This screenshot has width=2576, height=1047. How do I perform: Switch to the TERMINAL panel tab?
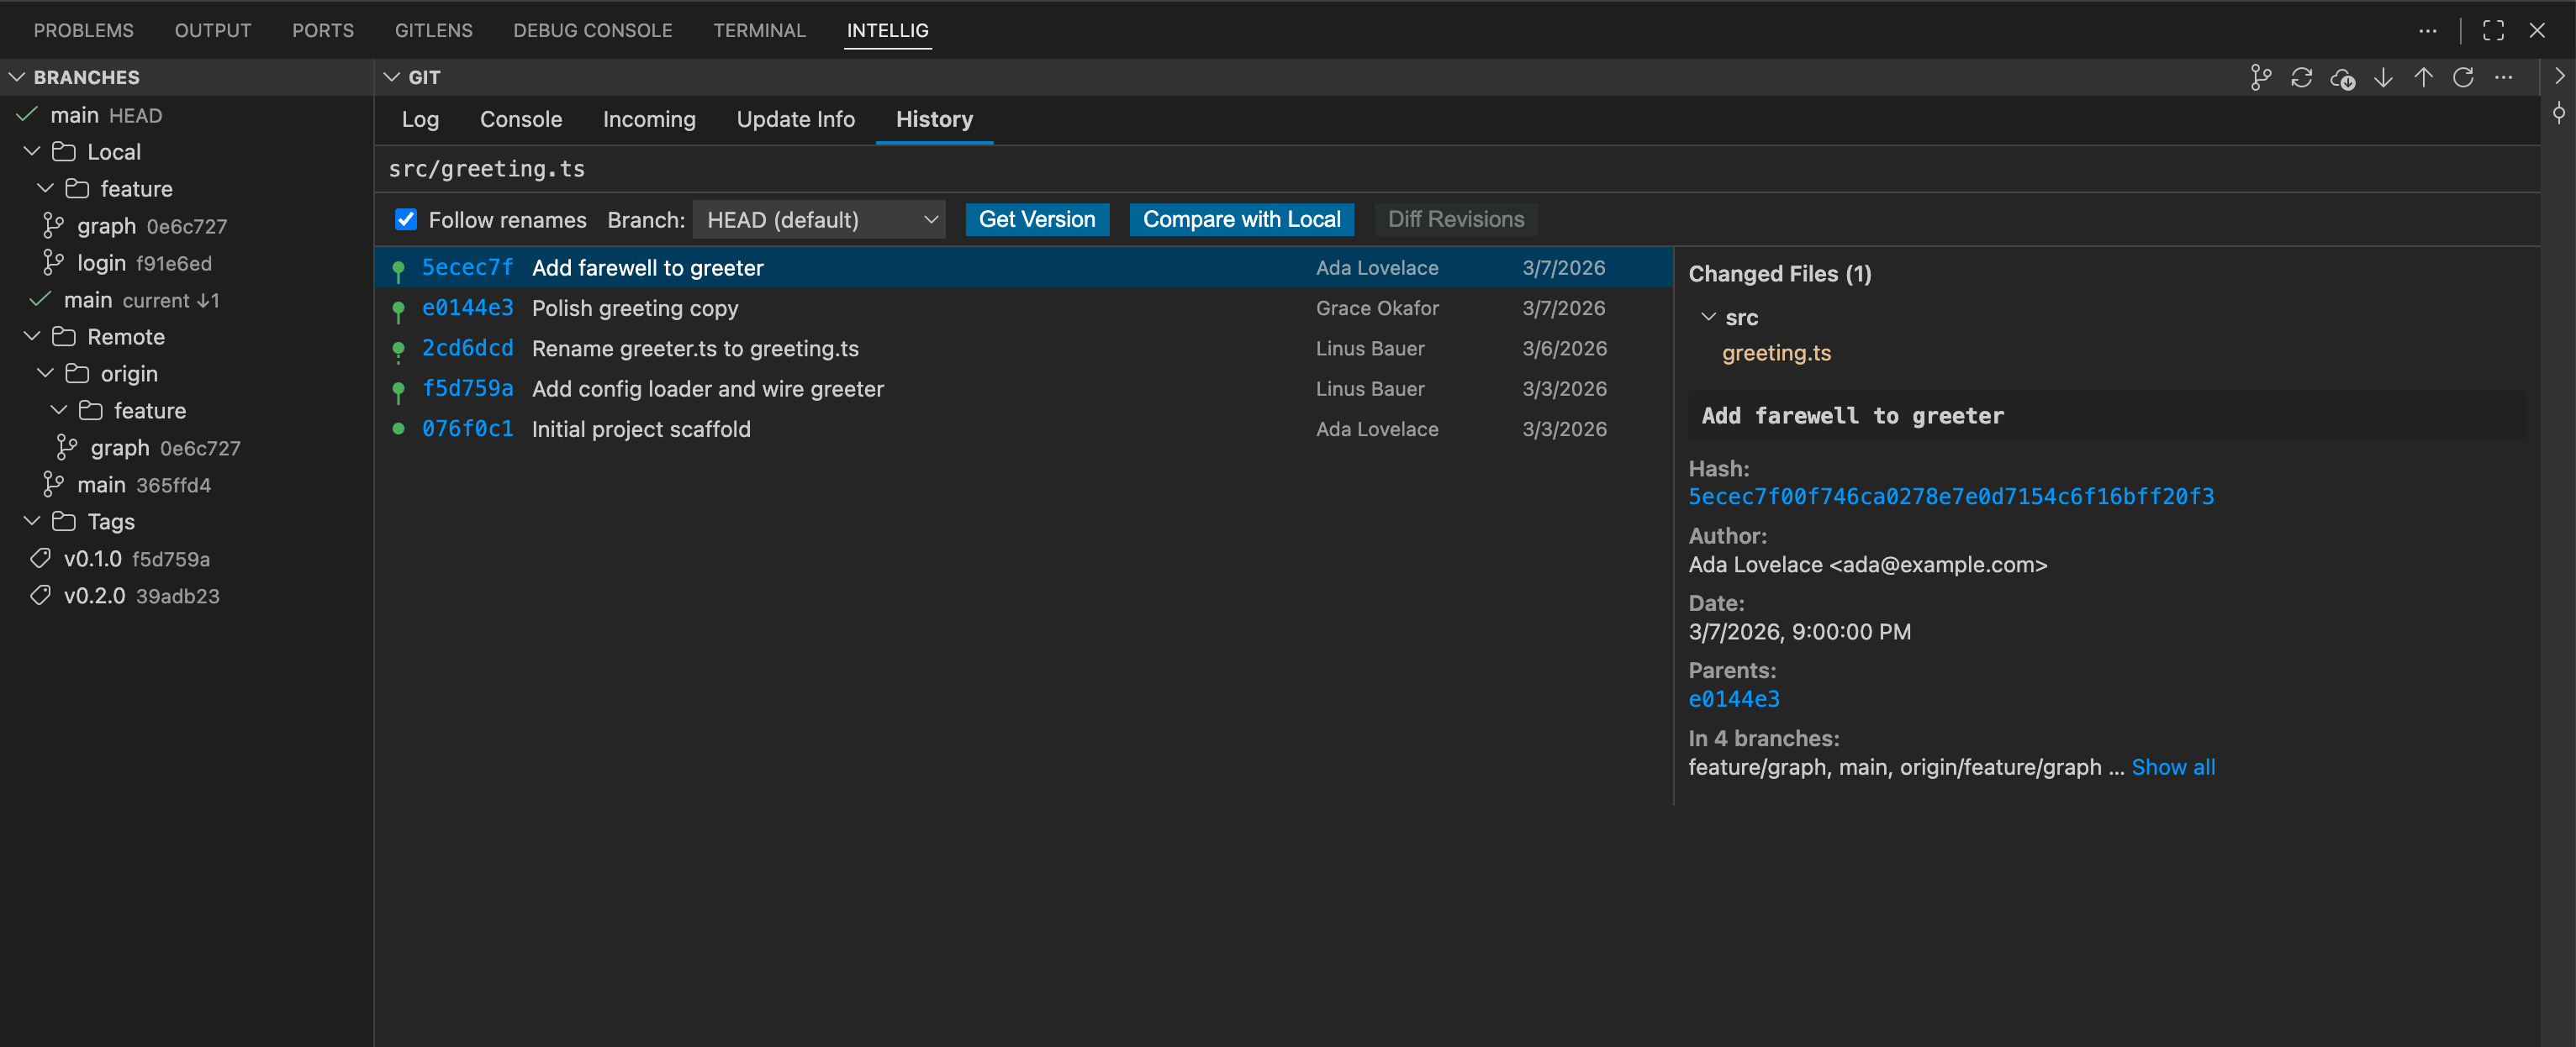(760, 31)
